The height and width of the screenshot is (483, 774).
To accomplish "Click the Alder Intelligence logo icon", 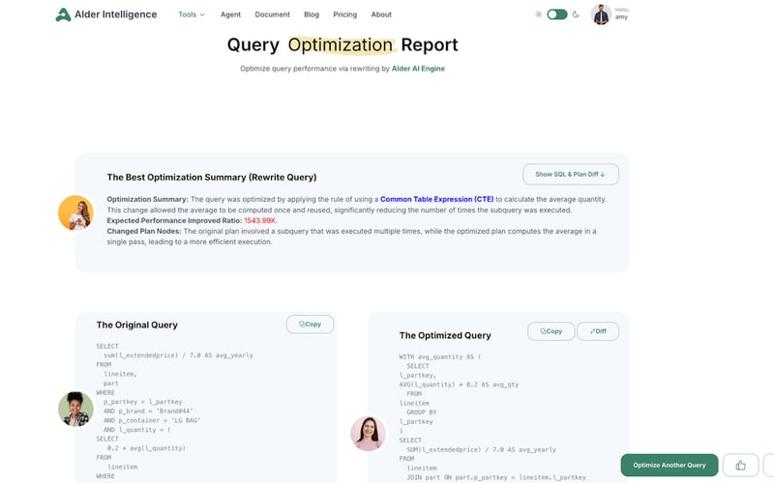I will pyautogui.click(x=63, y=14).
